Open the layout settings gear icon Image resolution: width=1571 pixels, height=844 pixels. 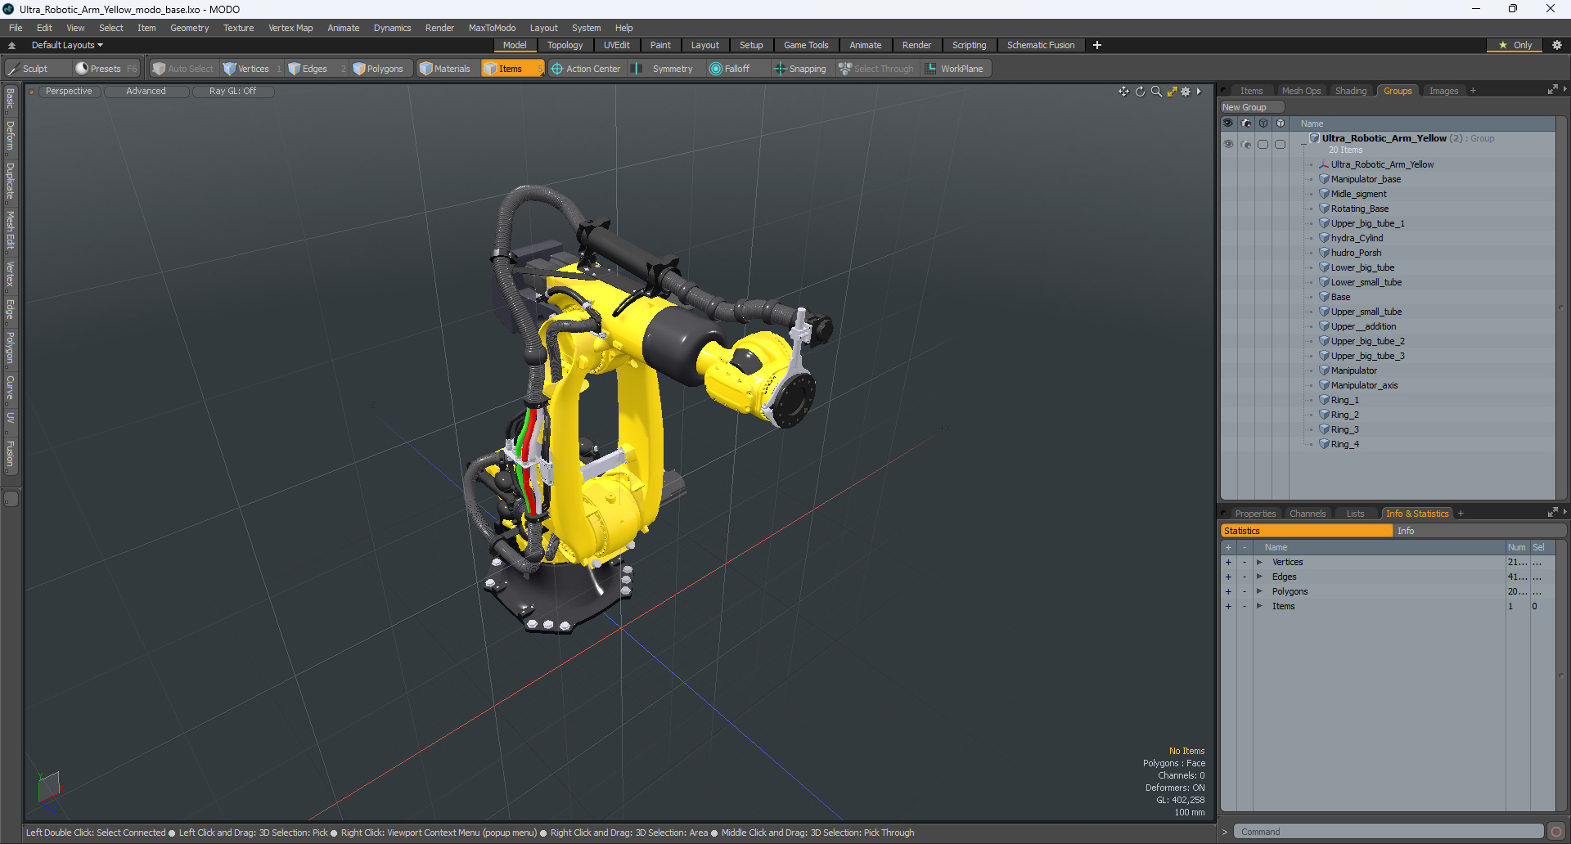tap(1556, 45)
